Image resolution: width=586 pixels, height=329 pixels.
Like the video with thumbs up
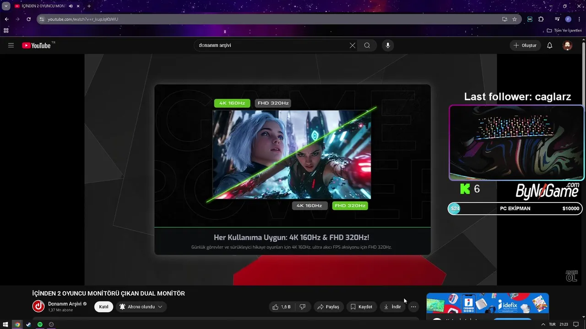click(282, 307)
